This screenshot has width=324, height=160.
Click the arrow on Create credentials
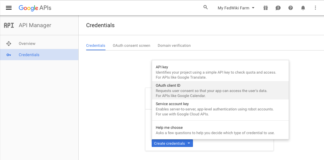[189, 143]
